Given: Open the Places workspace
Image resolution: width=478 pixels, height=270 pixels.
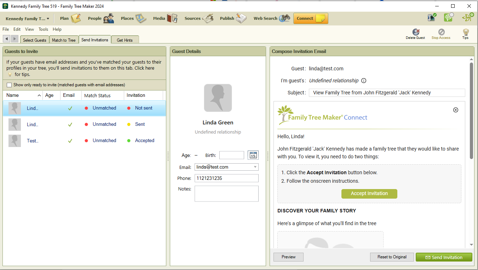Looking at the screenshot, I should [133, 18].
